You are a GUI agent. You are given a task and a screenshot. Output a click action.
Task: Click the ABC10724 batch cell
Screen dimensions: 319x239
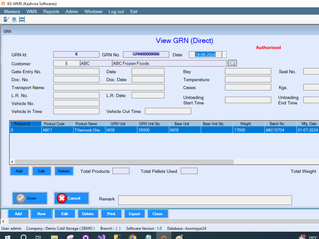(280, 130)
